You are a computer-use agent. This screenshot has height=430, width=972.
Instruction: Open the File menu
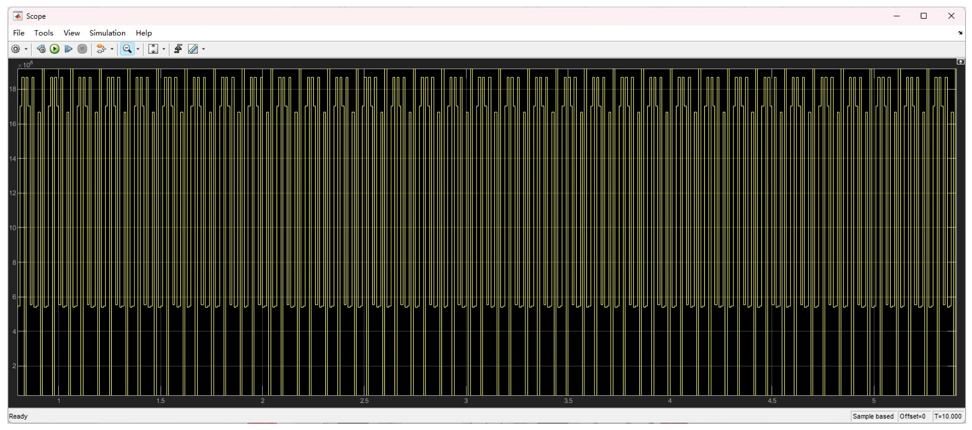click(19, 33)
